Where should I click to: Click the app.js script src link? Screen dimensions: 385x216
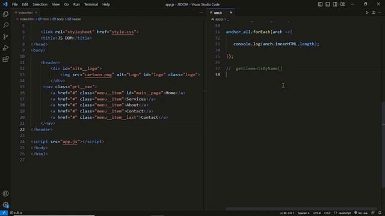point(70,142)
